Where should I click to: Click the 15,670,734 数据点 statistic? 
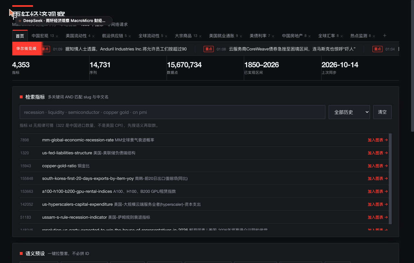click(184, 68)
